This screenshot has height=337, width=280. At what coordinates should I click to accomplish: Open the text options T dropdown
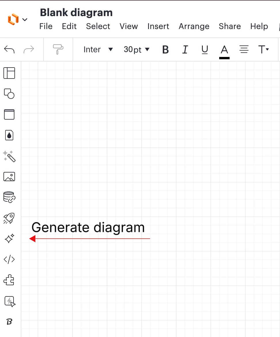[263, 49]
